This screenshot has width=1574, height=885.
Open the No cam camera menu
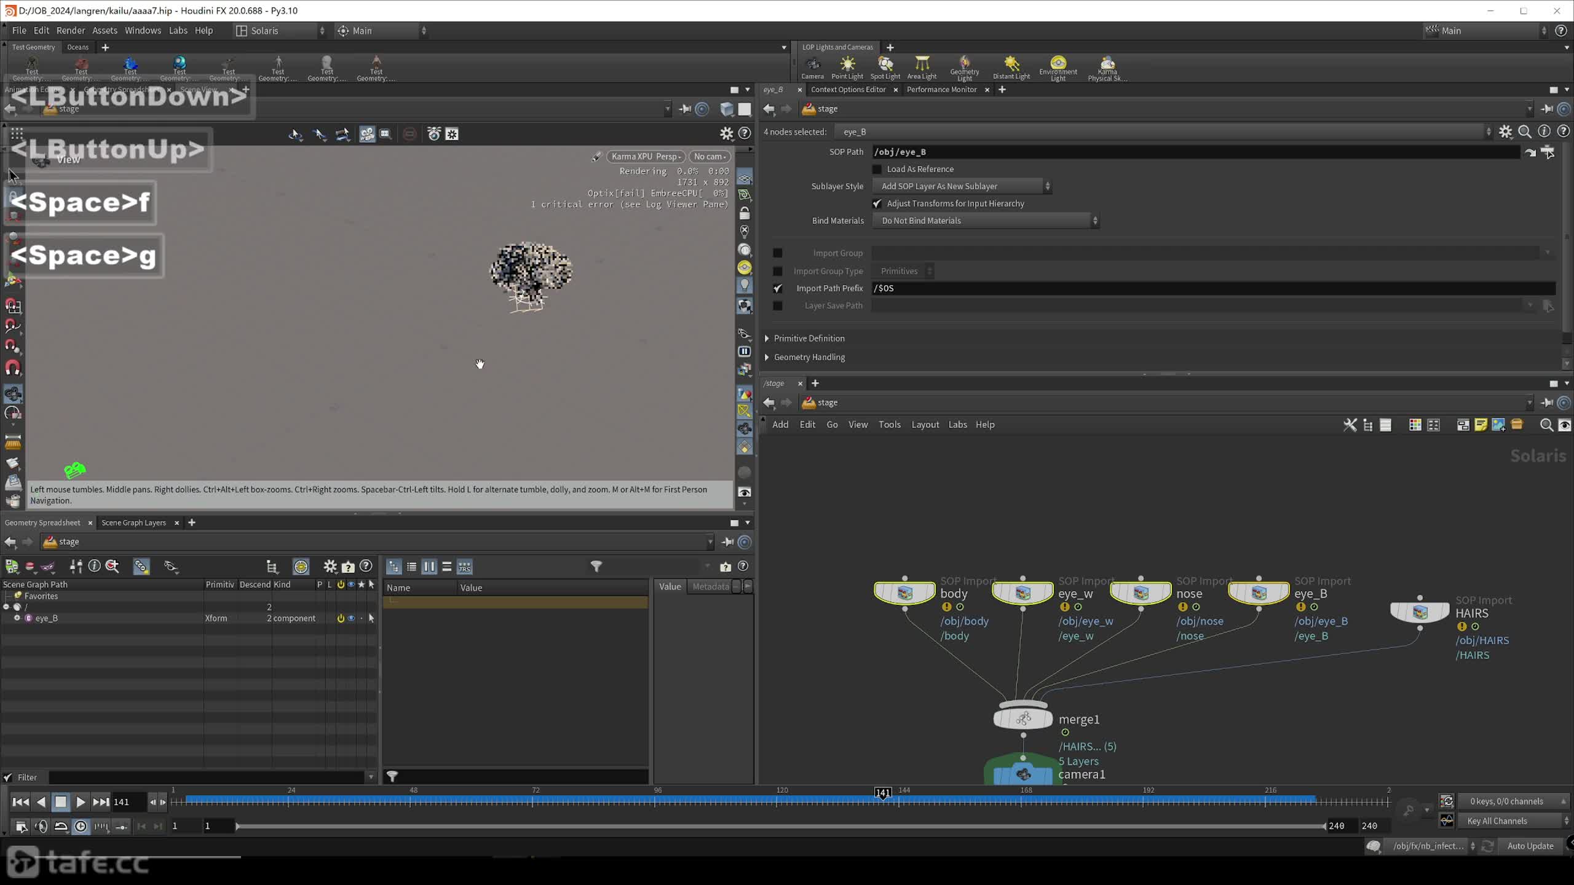(710, 157)
